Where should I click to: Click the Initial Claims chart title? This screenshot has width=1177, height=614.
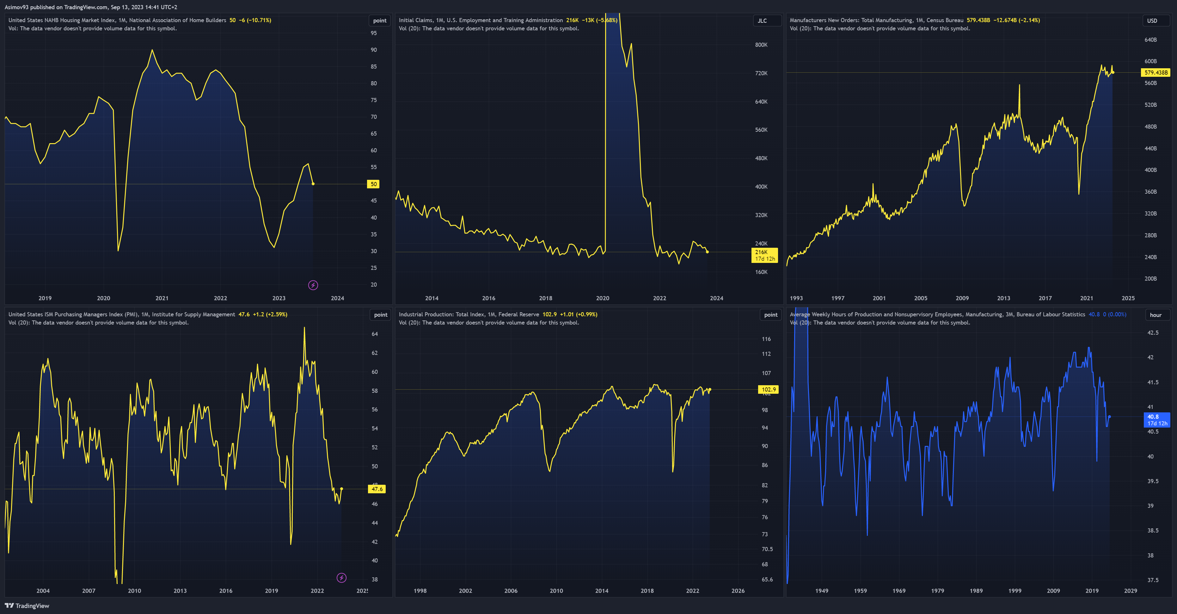480,20
